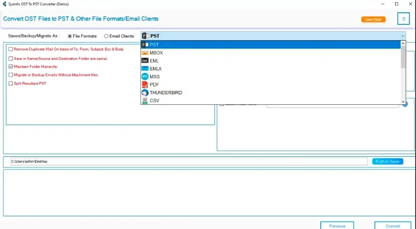Choose PST from the format list
416x229 pixels.
(x=271, y=45)
